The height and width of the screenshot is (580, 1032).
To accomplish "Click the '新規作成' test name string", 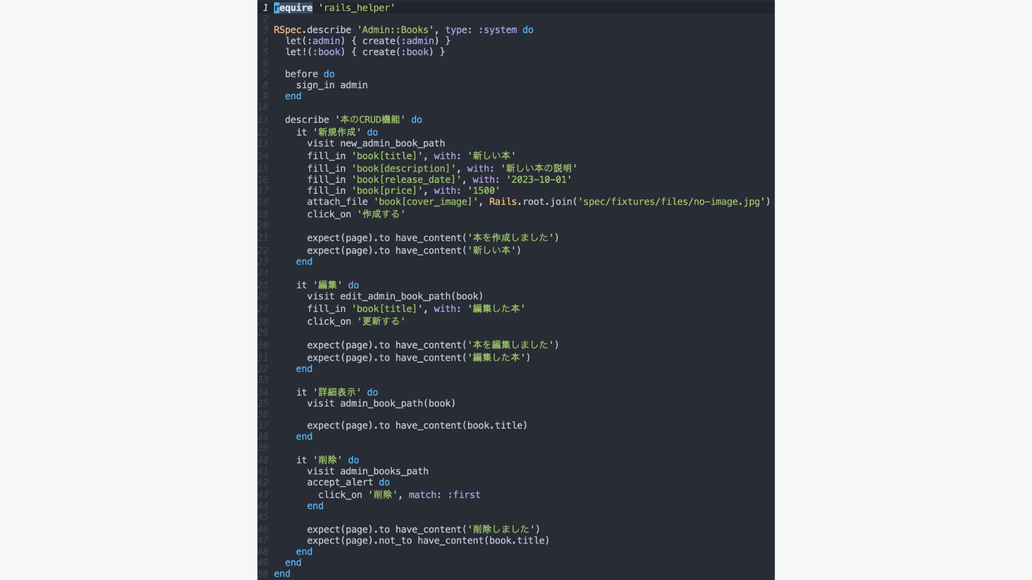I will click(x=336, y=133).
